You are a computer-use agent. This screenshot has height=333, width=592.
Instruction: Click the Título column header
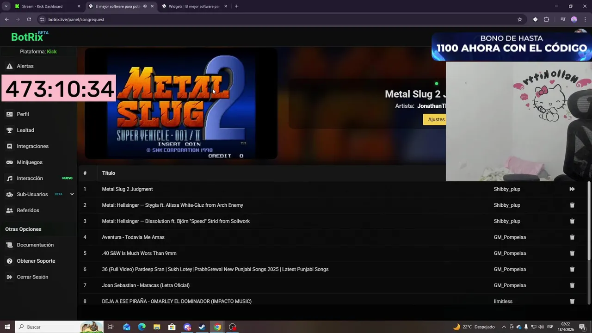pos(109,173)
